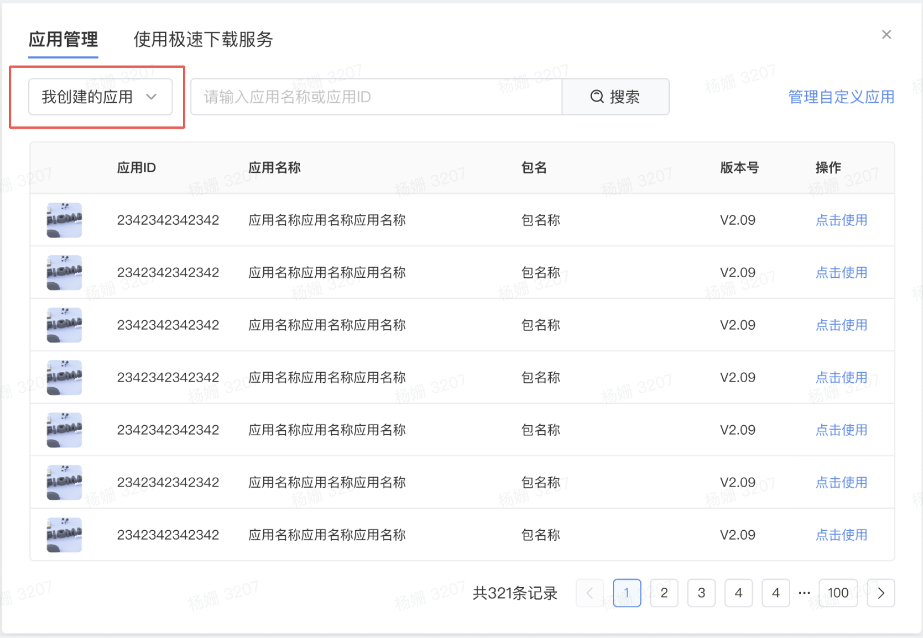Image resolution: width=923 pixels, height=638 pixels.
Task: Click the previous page arrow
Action: (590, 593)
